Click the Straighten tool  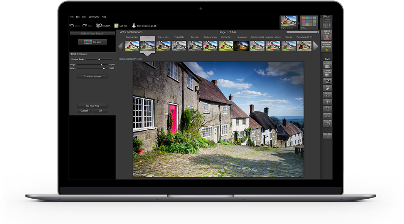click(x=327, y=116)
